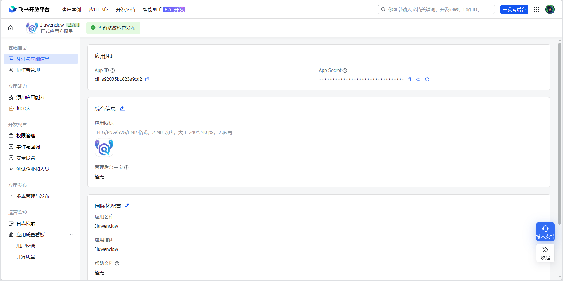Edit the 国际化配置 section

click(x=128, y=206)
